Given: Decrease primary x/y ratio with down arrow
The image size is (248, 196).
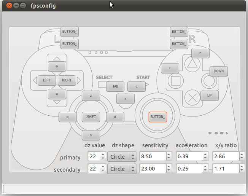Looking at the screenshot, I should (x=242, y=158).
